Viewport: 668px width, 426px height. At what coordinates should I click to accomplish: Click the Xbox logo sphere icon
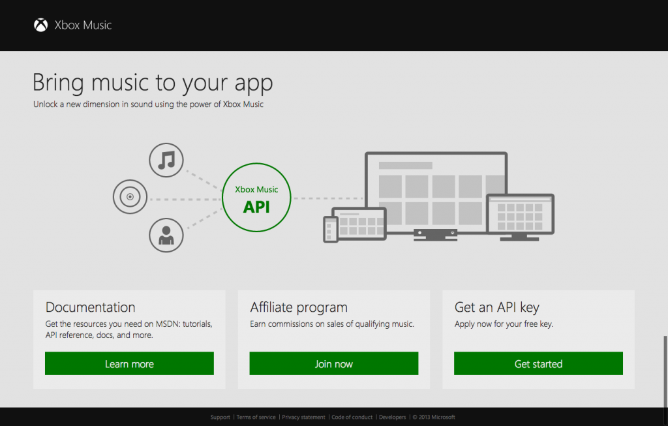(42, 25)
